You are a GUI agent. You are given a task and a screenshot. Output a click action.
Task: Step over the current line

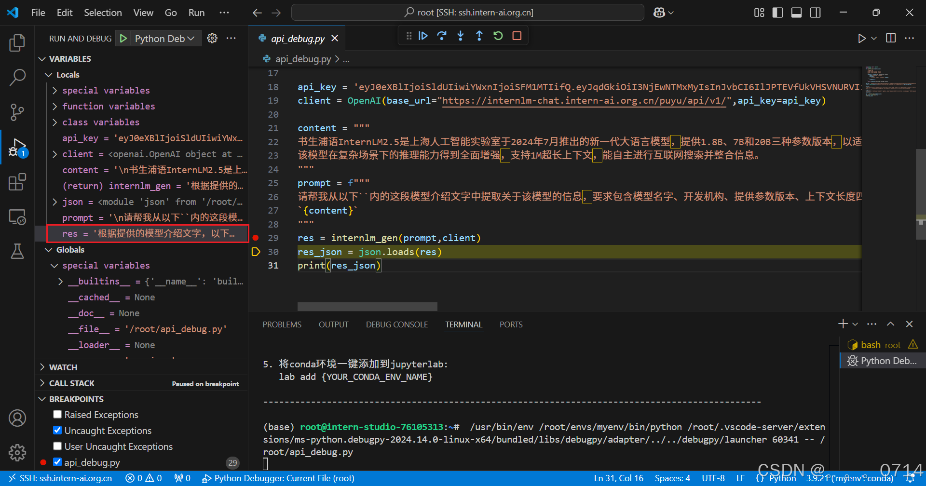[442, 36]
